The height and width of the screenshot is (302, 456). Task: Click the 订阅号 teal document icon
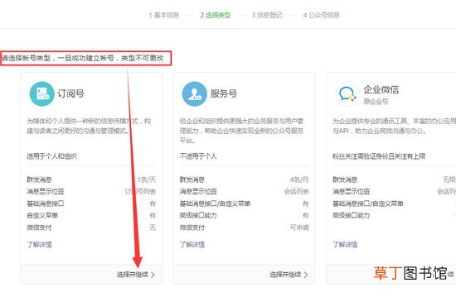click(42, 93)
